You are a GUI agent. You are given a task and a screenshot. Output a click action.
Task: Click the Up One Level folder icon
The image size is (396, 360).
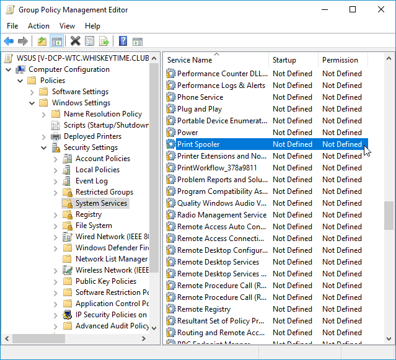42,41
